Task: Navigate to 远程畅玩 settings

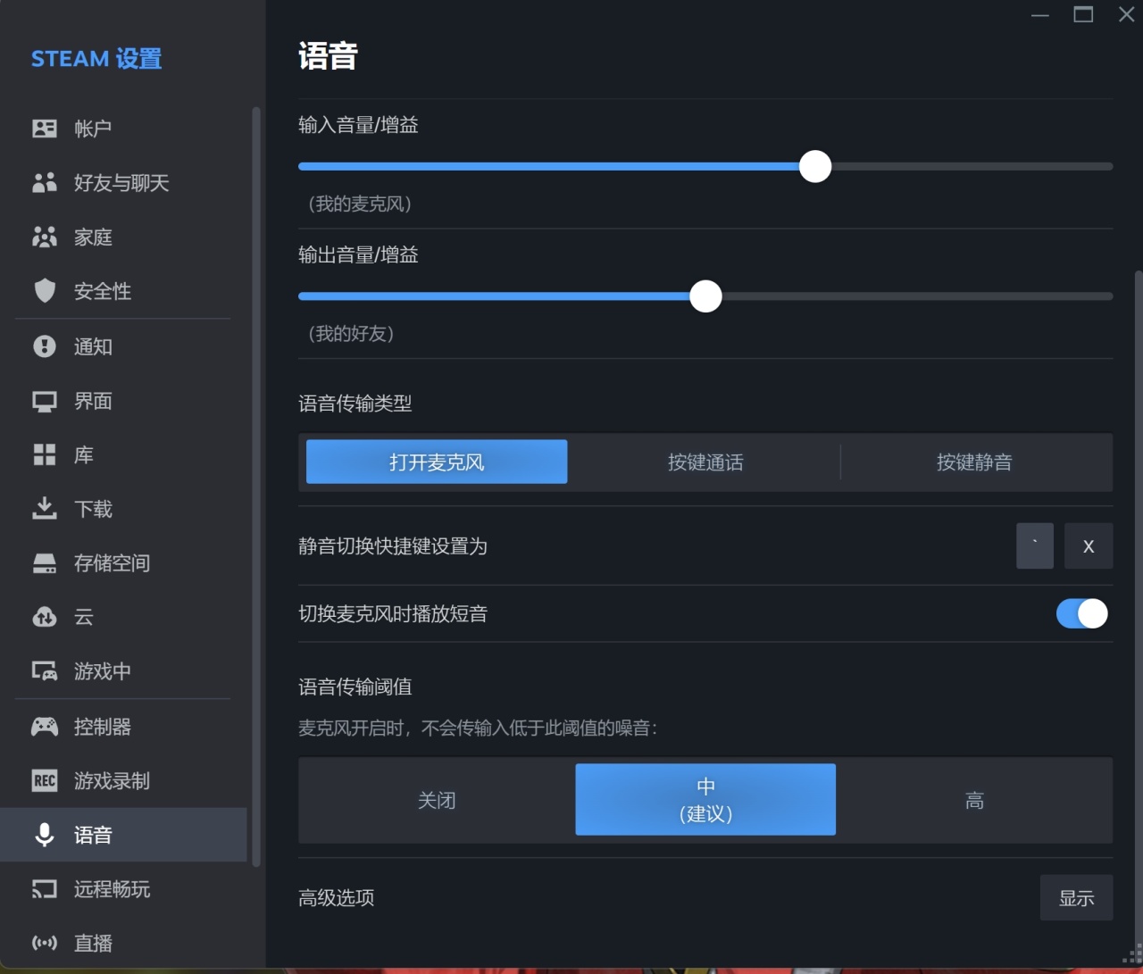Action: (x=123, y=889)
